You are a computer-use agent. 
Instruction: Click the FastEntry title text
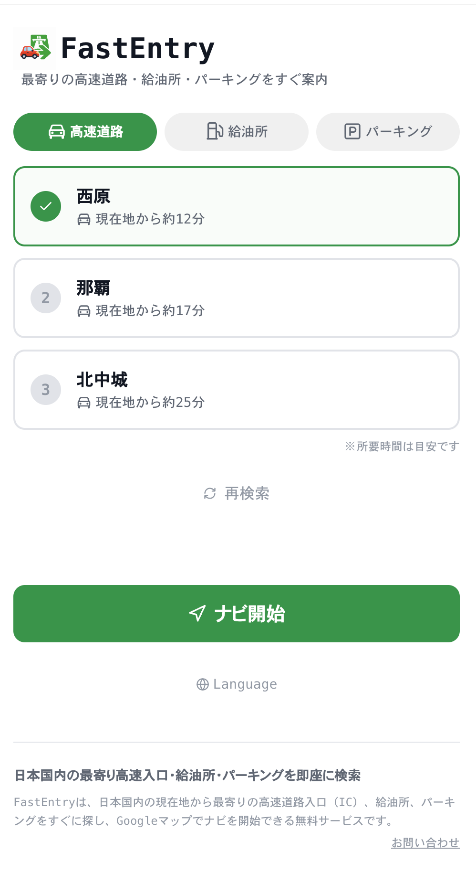tap(137, 48)
